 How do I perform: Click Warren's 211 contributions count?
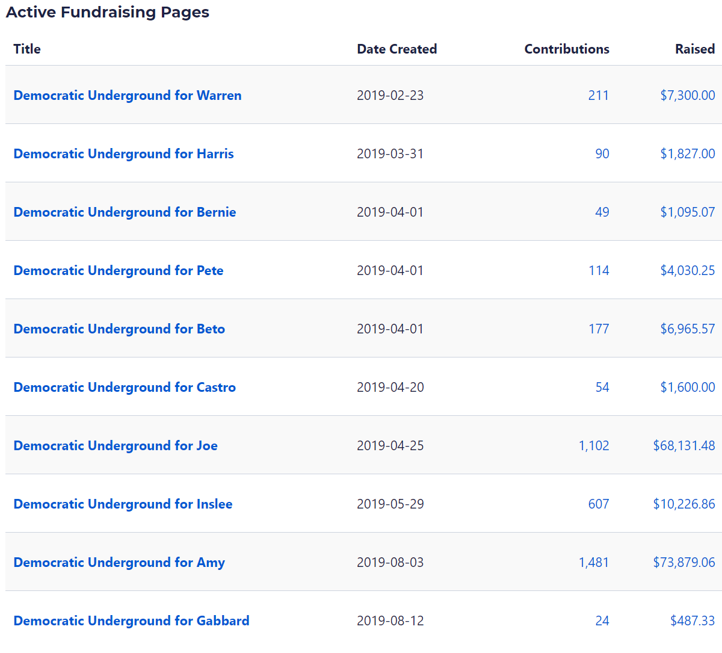click(x=598, y=95)
